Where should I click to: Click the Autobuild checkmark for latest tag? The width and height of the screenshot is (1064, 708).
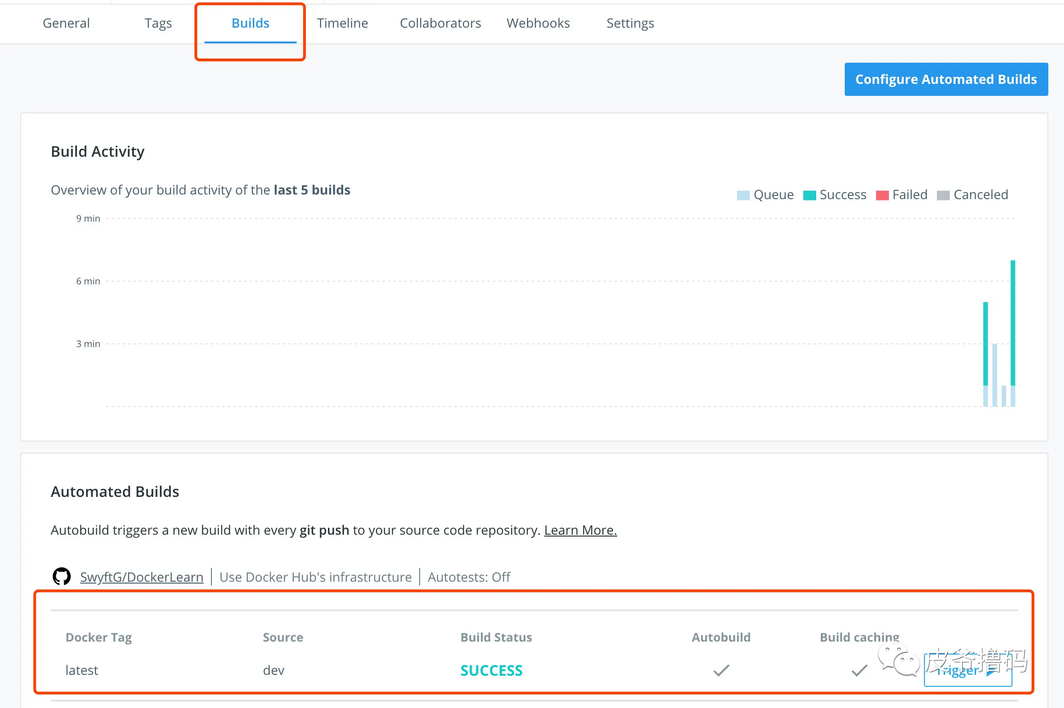pyautogui.click(x=721, y=670)
